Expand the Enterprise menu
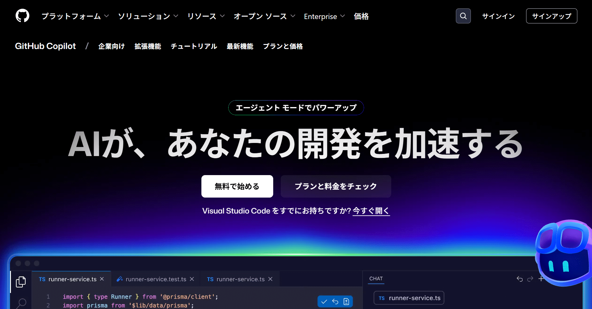This screenshot has height=309, width=592. tap(324, 16)
